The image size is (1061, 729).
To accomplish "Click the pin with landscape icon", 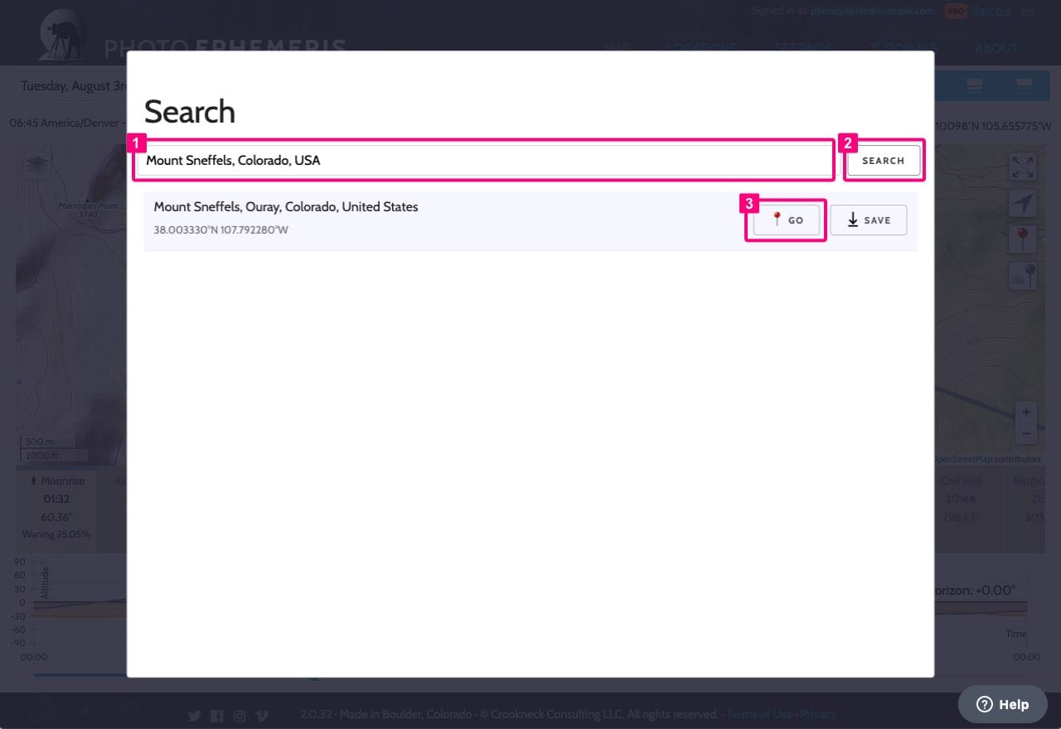I will tap(1023, 276).
